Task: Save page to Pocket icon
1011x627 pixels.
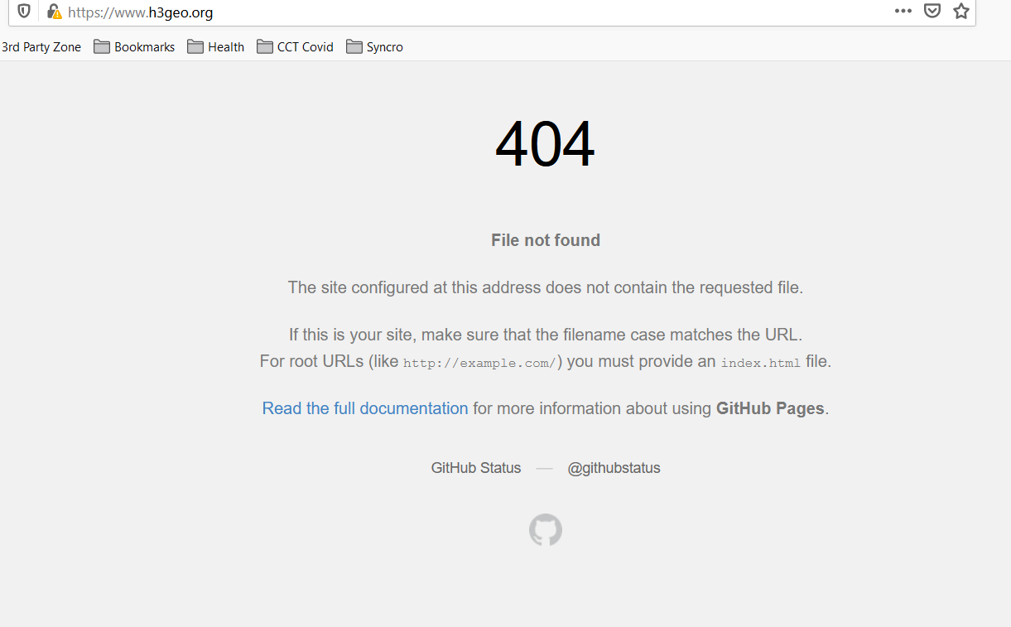Action: pyautogui.click(x=932, y=12)
